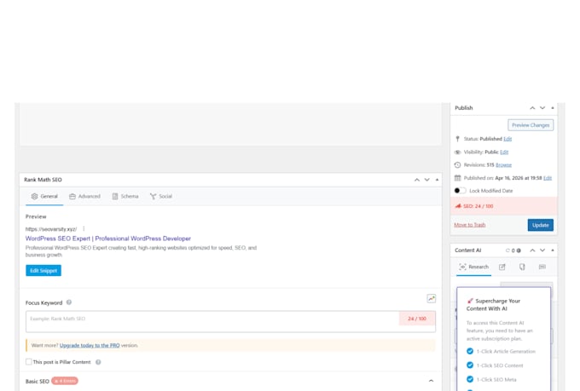Click the published-on calendar icon
The width and height of the screenshot is (580, 391).
[457, 178]
